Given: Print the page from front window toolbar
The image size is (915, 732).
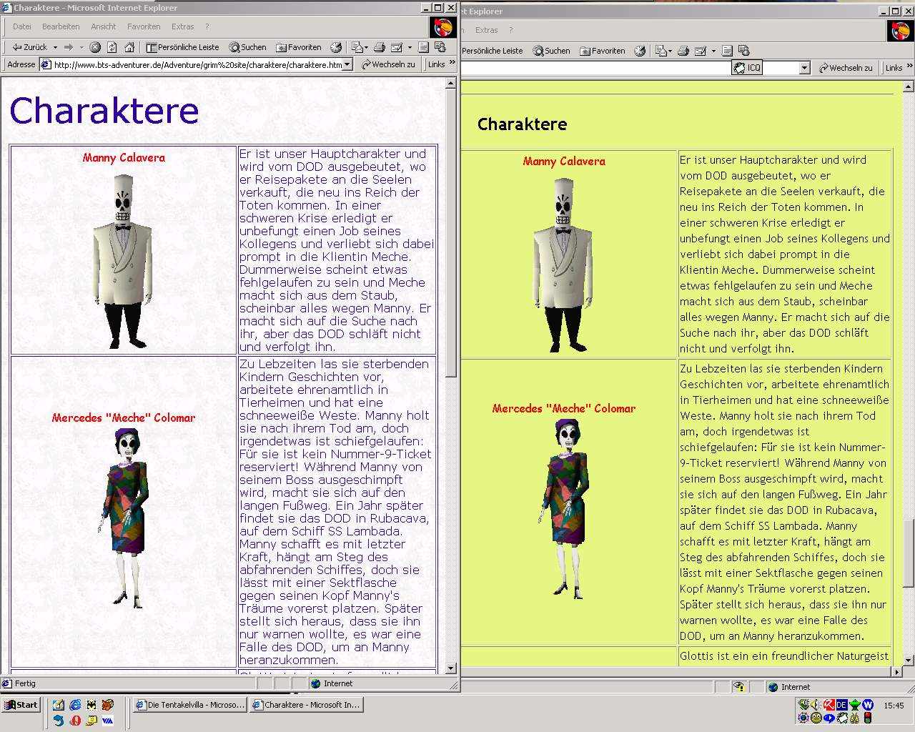Looking at the screenshot, I should [x=380, y=47].
